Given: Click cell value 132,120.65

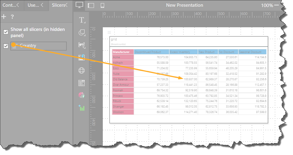Looking at the screenshot, I should click(191, 101).
